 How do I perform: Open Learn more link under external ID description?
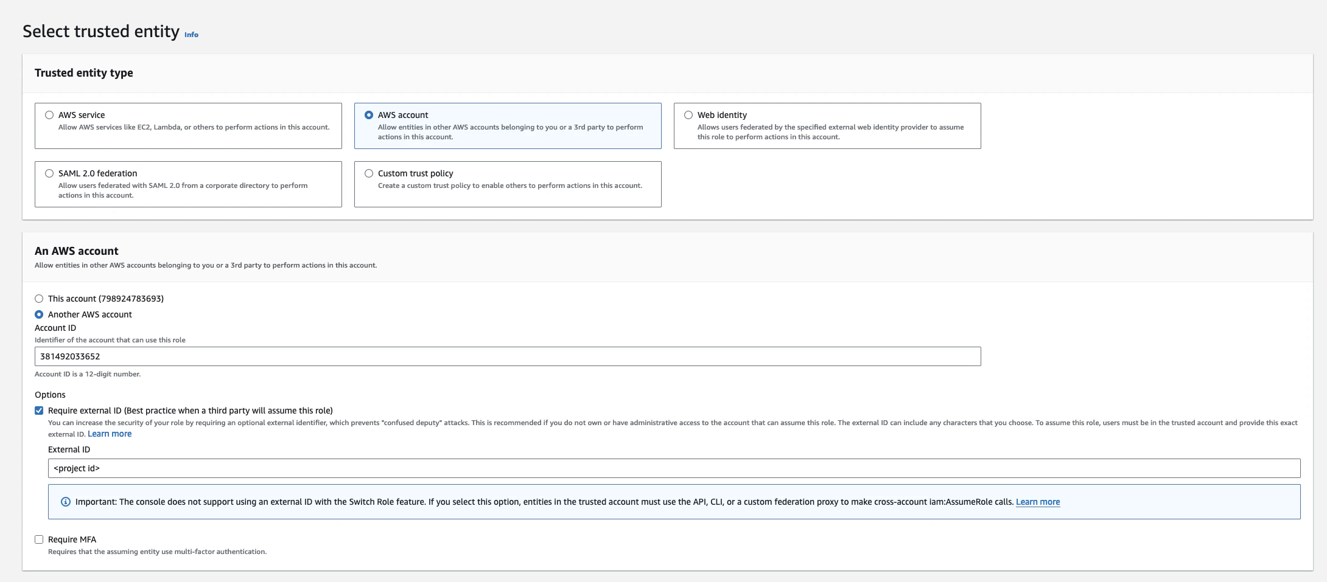pyautogui.click(x=110, y=434)
